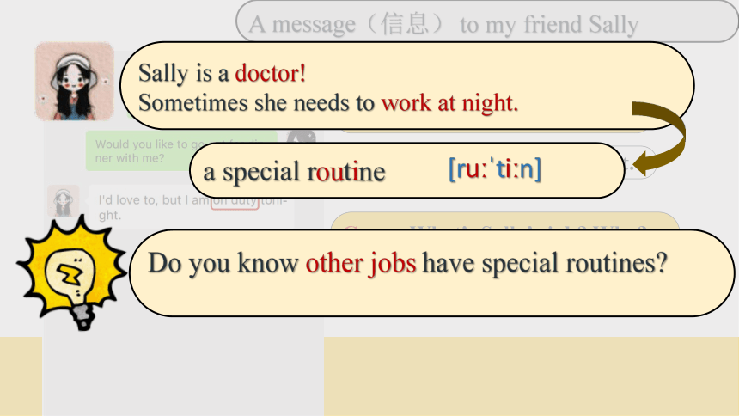Click the red-boxed 'on duty' highlight

pyautogui.click(x=235, y=203)
